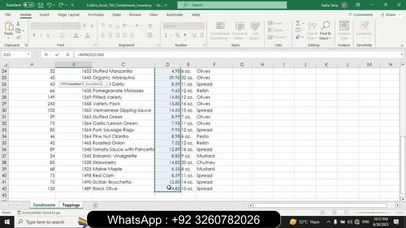Click the Clear eraser icon in Editing
406x228 pixels.
[x=298, y=37]
